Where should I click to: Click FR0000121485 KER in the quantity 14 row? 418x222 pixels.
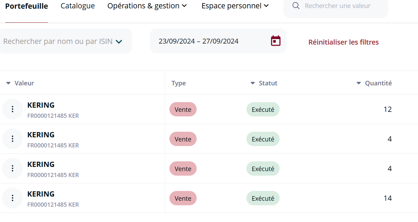click(53, 205)
